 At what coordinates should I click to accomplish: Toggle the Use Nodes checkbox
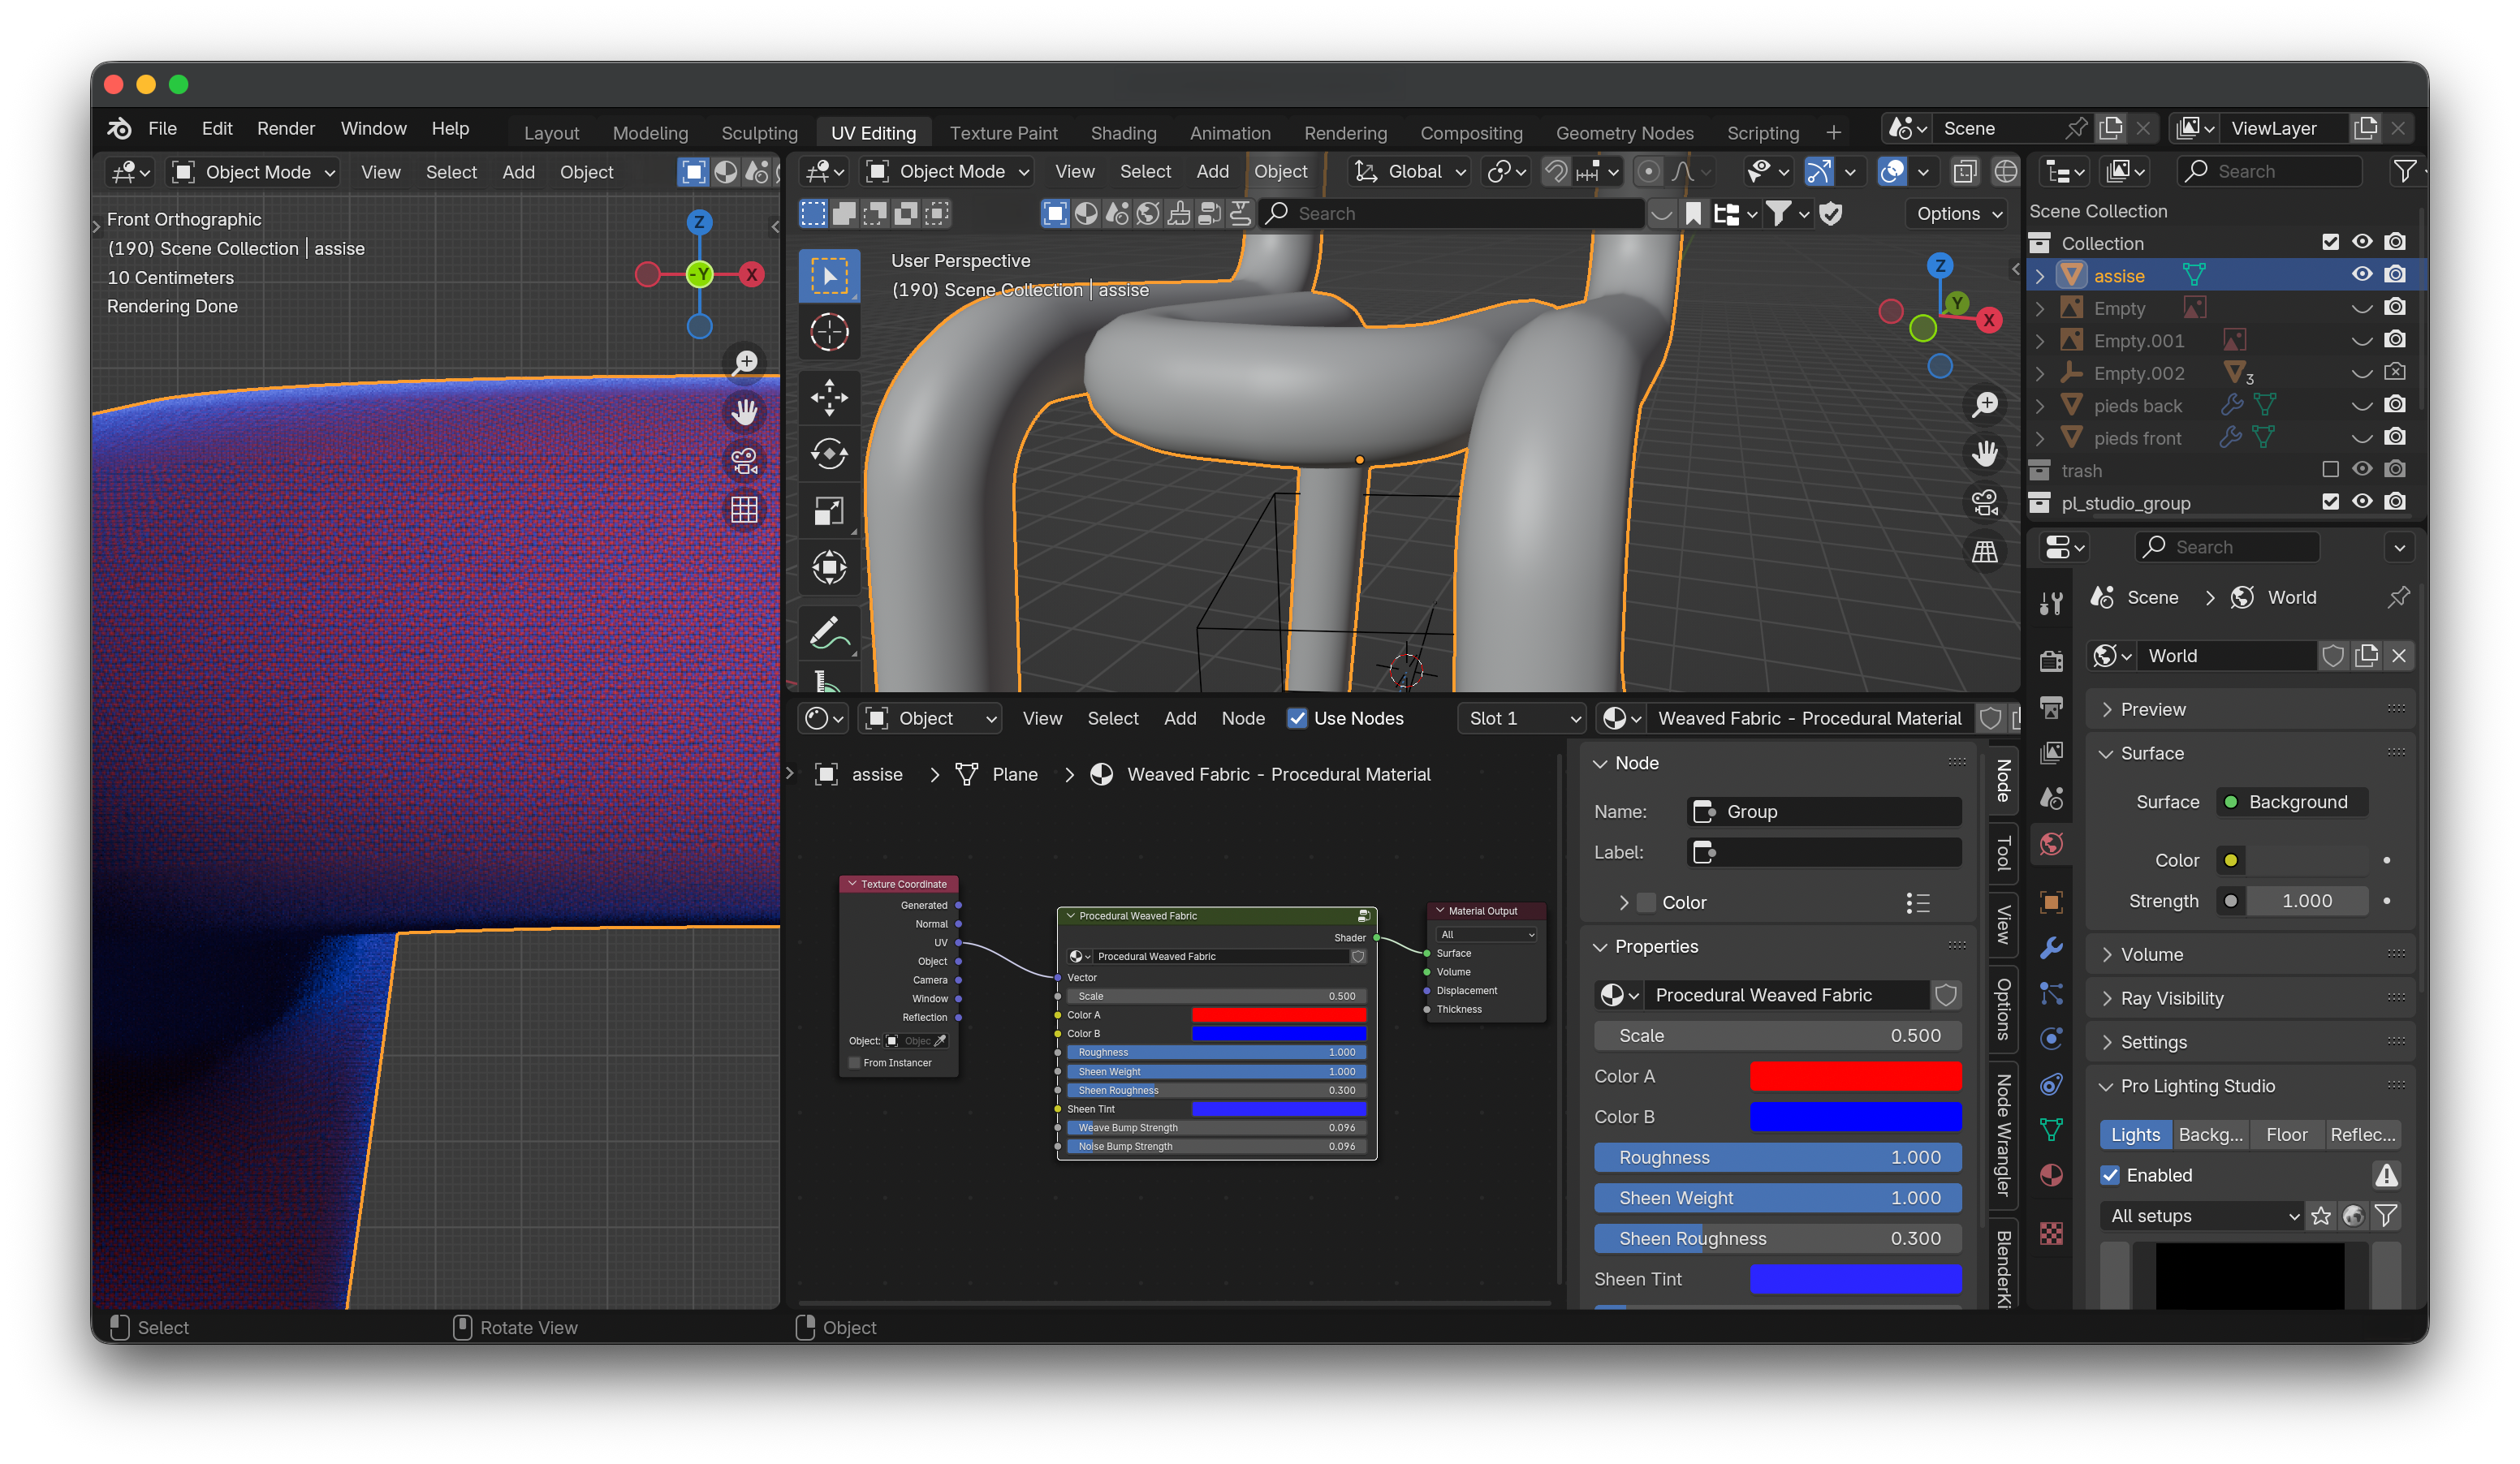tap(1297, 717)
